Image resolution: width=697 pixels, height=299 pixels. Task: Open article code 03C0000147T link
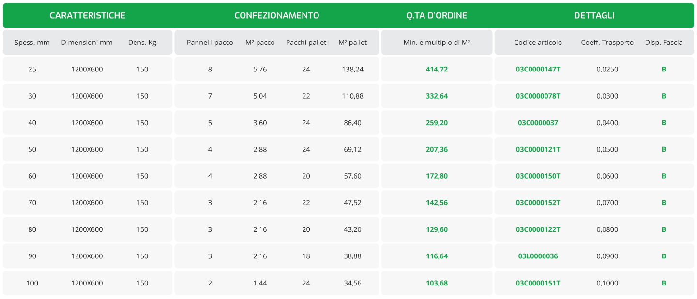[x=538, y=69]
